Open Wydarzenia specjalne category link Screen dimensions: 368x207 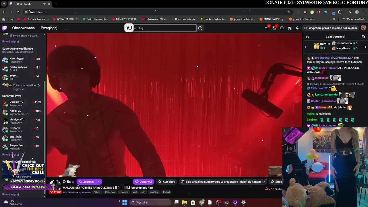(x=76, y=192)
